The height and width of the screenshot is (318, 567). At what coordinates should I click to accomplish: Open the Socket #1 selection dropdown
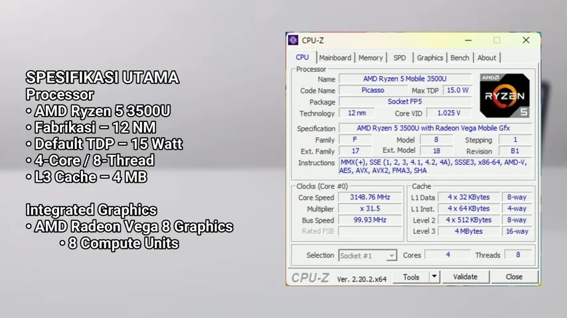pyautogui.click(x=368, y=256)
